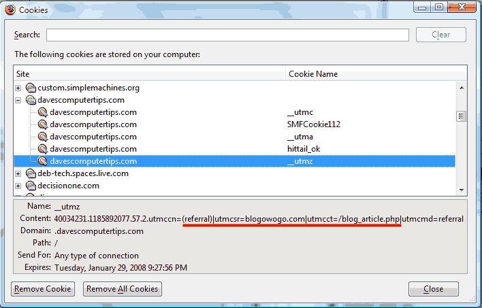
Task: Click the scroll down arrow of the cookie list
Action: pos(462,190)
